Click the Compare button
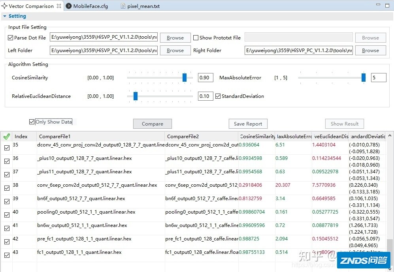 (x=153, y=124)
